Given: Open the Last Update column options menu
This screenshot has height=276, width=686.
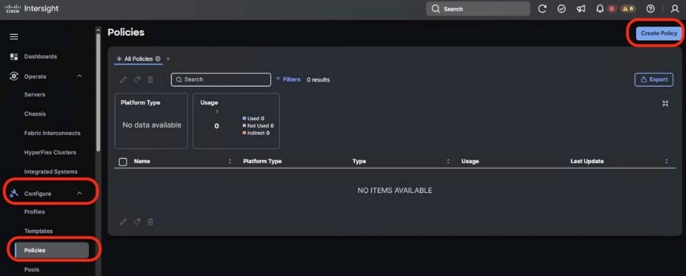Looking at the screenshot, I should (x=667, y=162).
